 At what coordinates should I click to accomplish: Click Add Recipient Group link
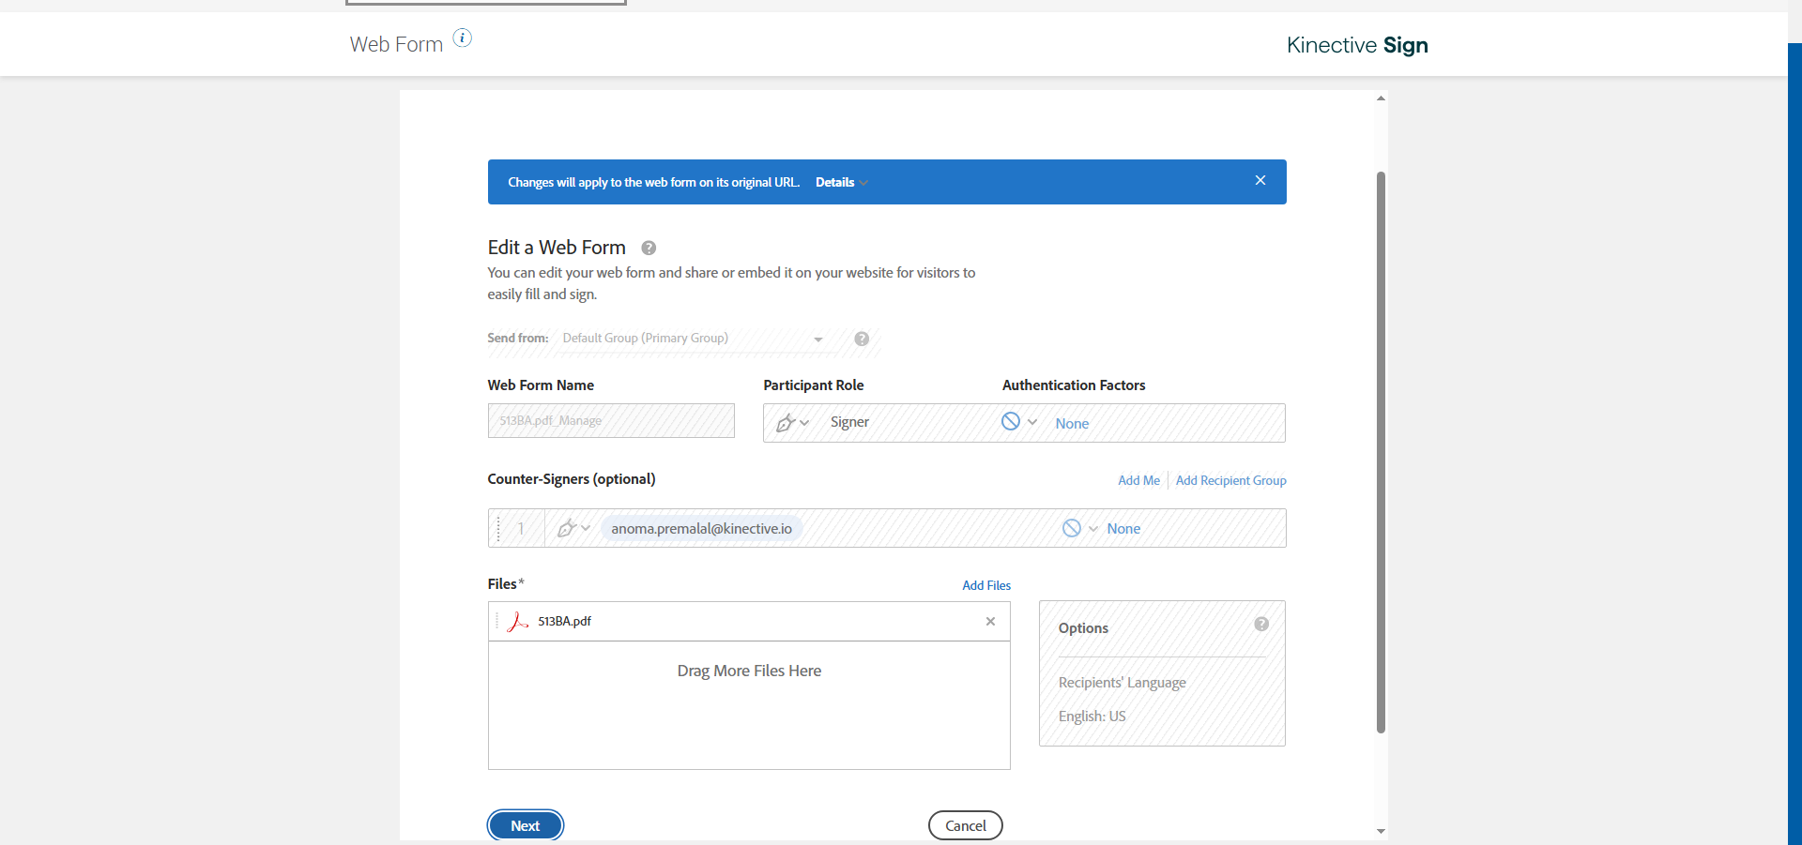coord(1230,480)
